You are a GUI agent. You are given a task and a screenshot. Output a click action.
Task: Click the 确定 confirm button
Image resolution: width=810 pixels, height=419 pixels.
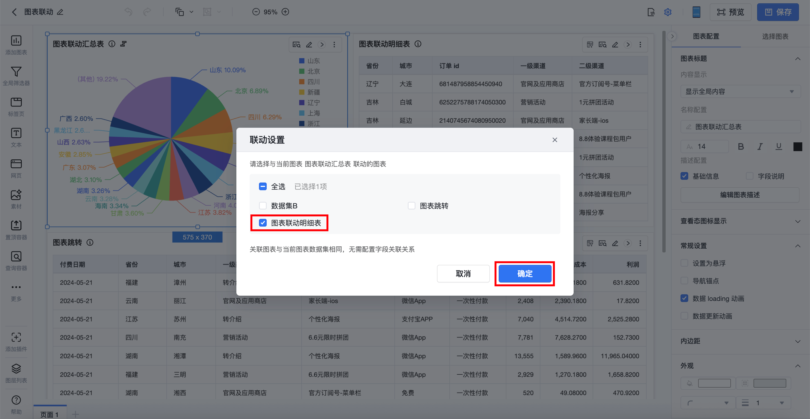pos(525,274)
